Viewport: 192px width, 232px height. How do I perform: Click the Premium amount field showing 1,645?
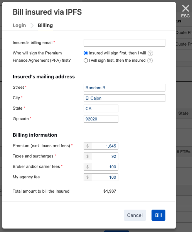[104, 146]
